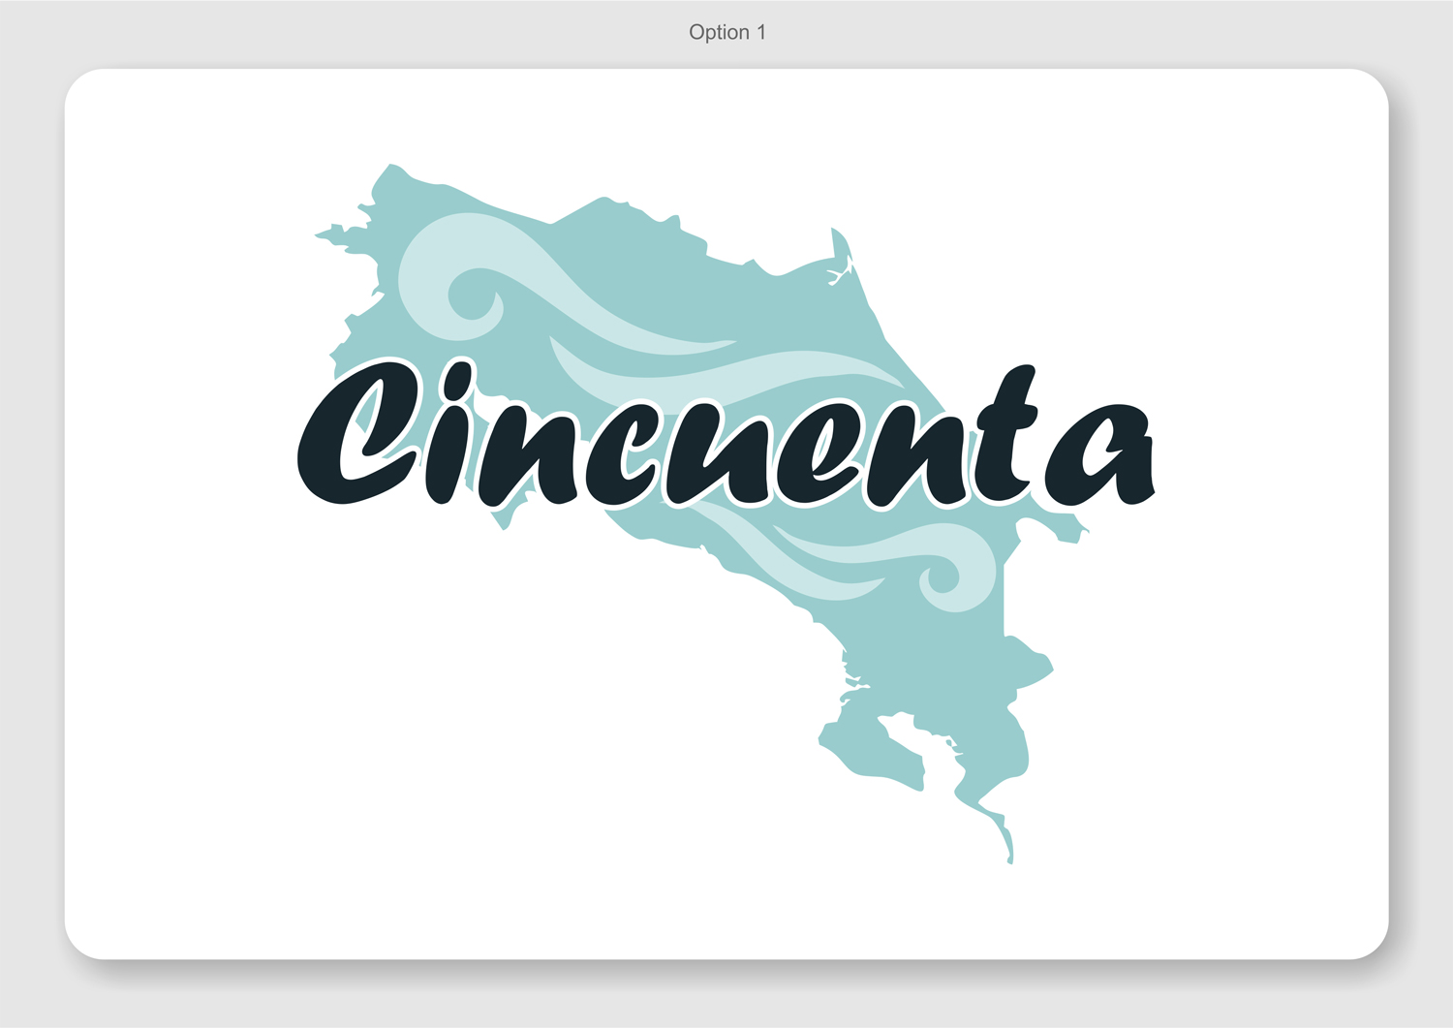The width and height of the screenshot is (1453, 1028).
Task: Click the teal map area right of lower swirl
Action: (1017, 601)
